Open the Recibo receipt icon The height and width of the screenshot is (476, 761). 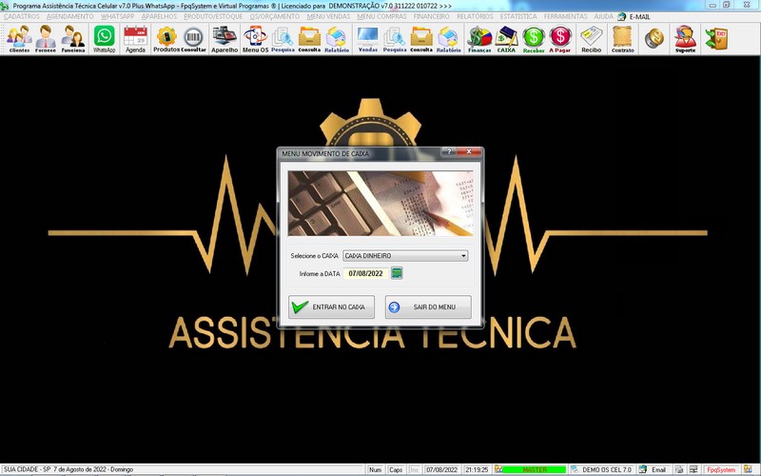(591, 39)
